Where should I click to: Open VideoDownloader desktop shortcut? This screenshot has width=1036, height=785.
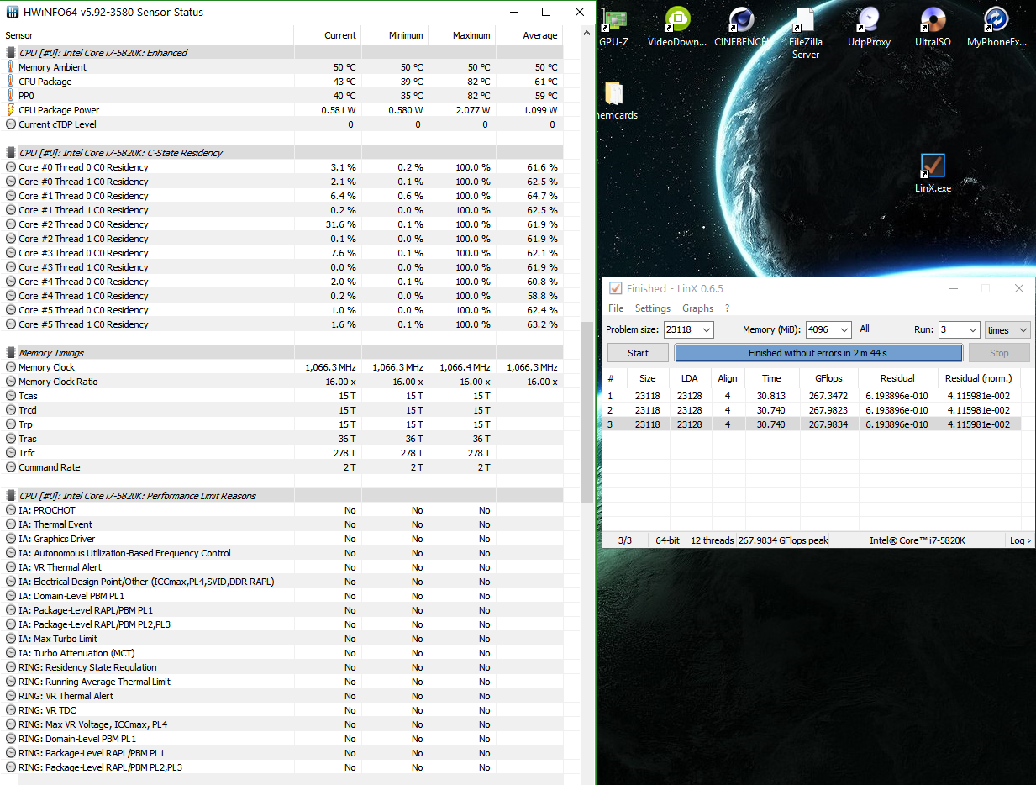tap(677, 26)
